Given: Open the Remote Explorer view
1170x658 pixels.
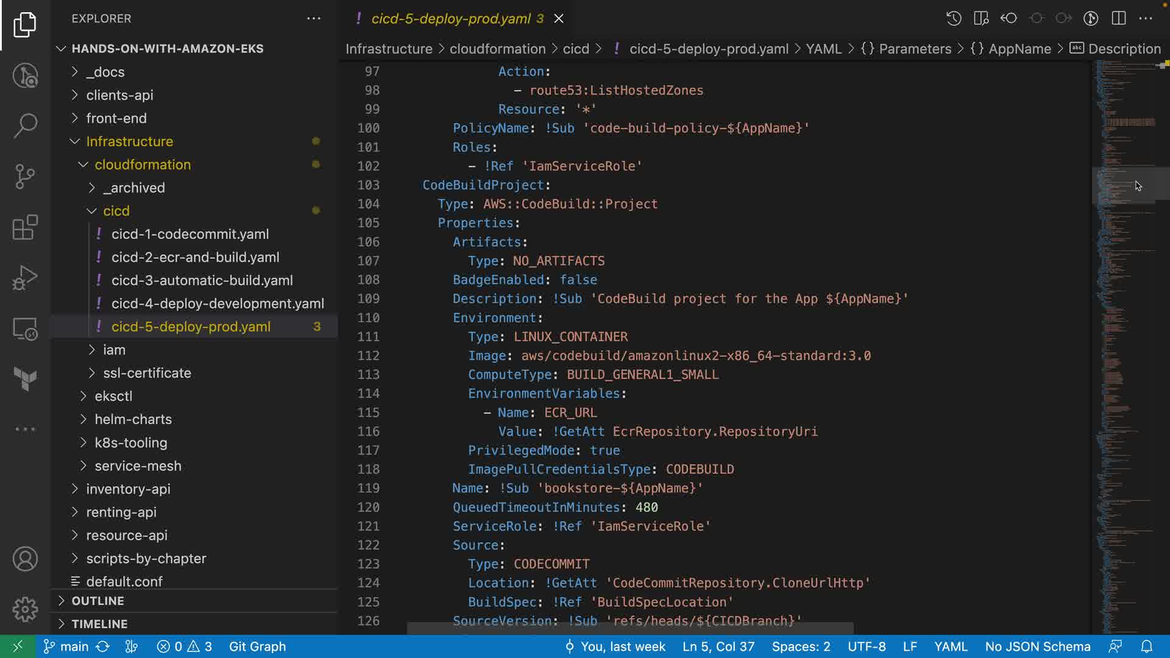Looking at the screenshot, I should (x=25, y=329).
